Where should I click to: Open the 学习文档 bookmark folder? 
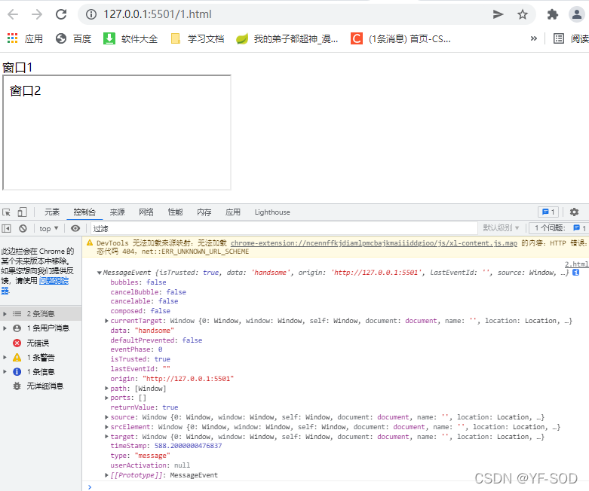coord(197,38)
